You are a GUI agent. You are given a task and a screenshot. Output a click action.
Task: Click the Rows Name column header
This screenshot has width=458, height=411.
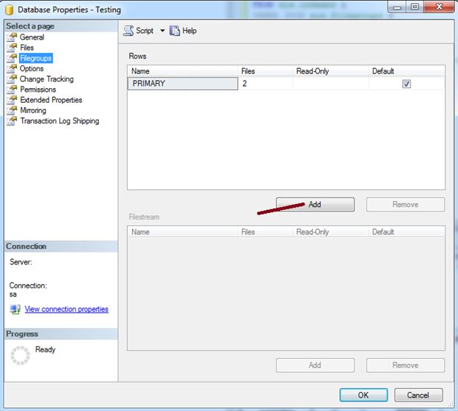pos(183,71)
